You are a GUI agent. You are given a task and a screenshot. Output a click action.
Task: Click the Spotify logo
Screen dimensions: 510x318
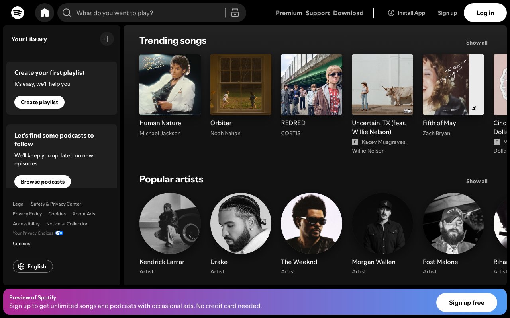(18, 13)
